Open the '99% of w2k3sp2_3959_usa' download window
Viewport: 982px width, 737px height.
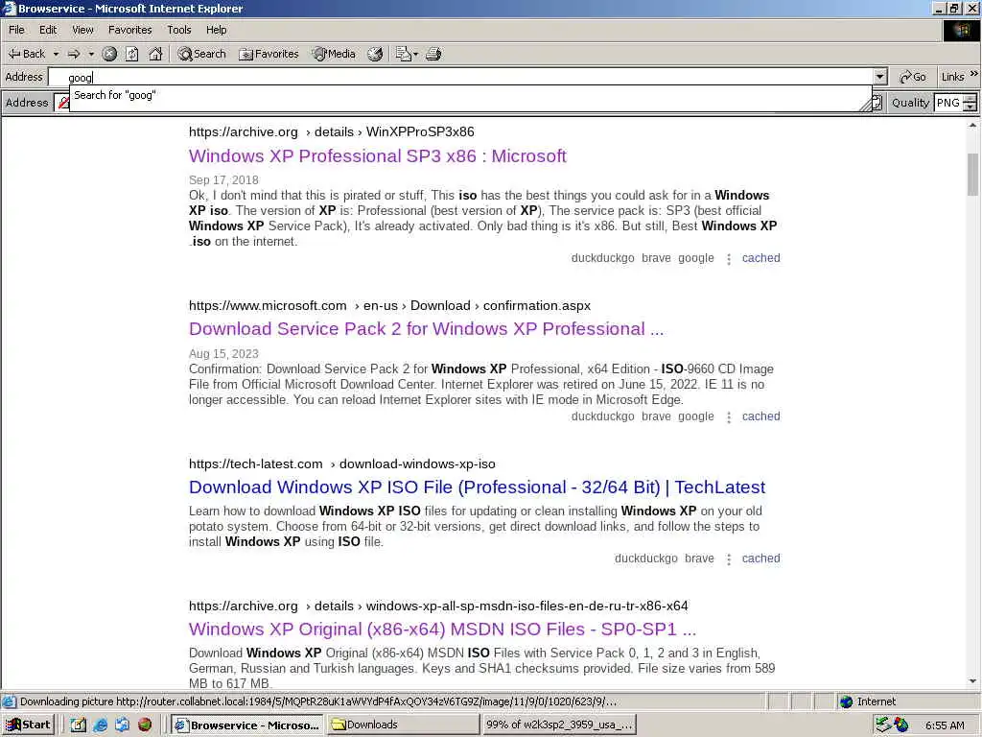pos(559,725)
